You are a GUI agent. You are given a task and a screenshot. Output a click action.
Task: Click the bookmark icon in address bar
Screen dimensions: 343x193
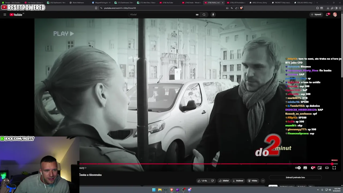pyautogui.click(x=96, y=8)
